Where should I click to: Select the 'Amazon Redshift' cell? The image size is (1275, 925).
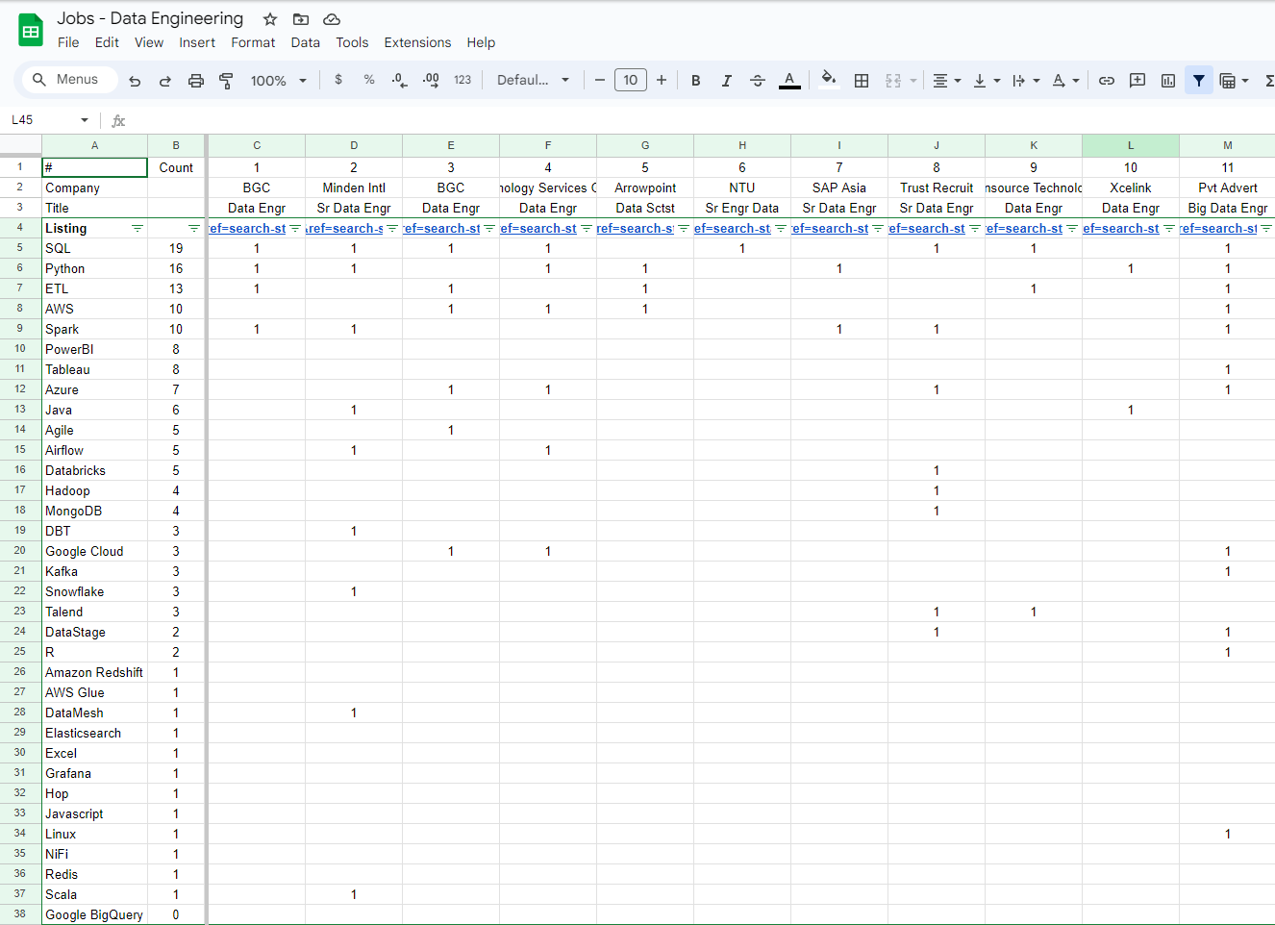[95, 672]
